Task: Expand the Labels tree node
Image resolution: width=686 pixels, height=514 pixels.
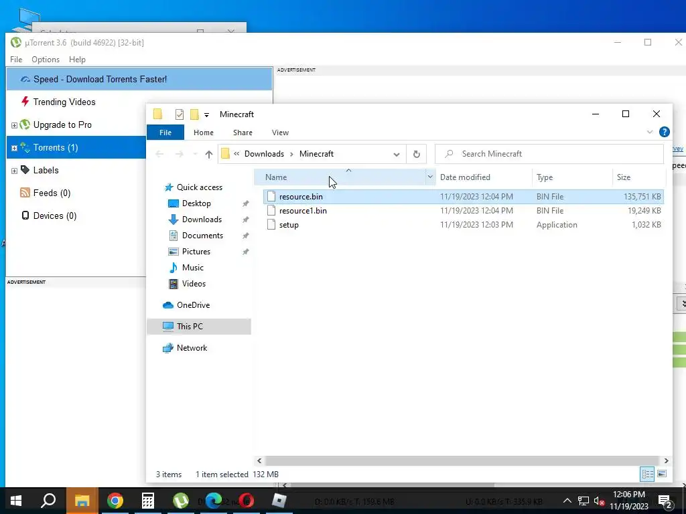Action: click(x=14, y=171)
